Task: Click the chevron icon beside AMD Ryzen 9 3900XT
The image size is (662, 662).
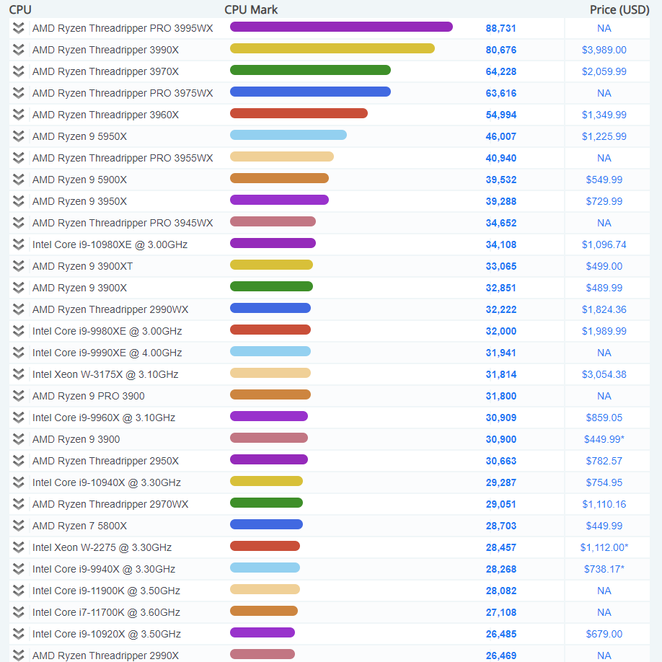Action: 18,266
